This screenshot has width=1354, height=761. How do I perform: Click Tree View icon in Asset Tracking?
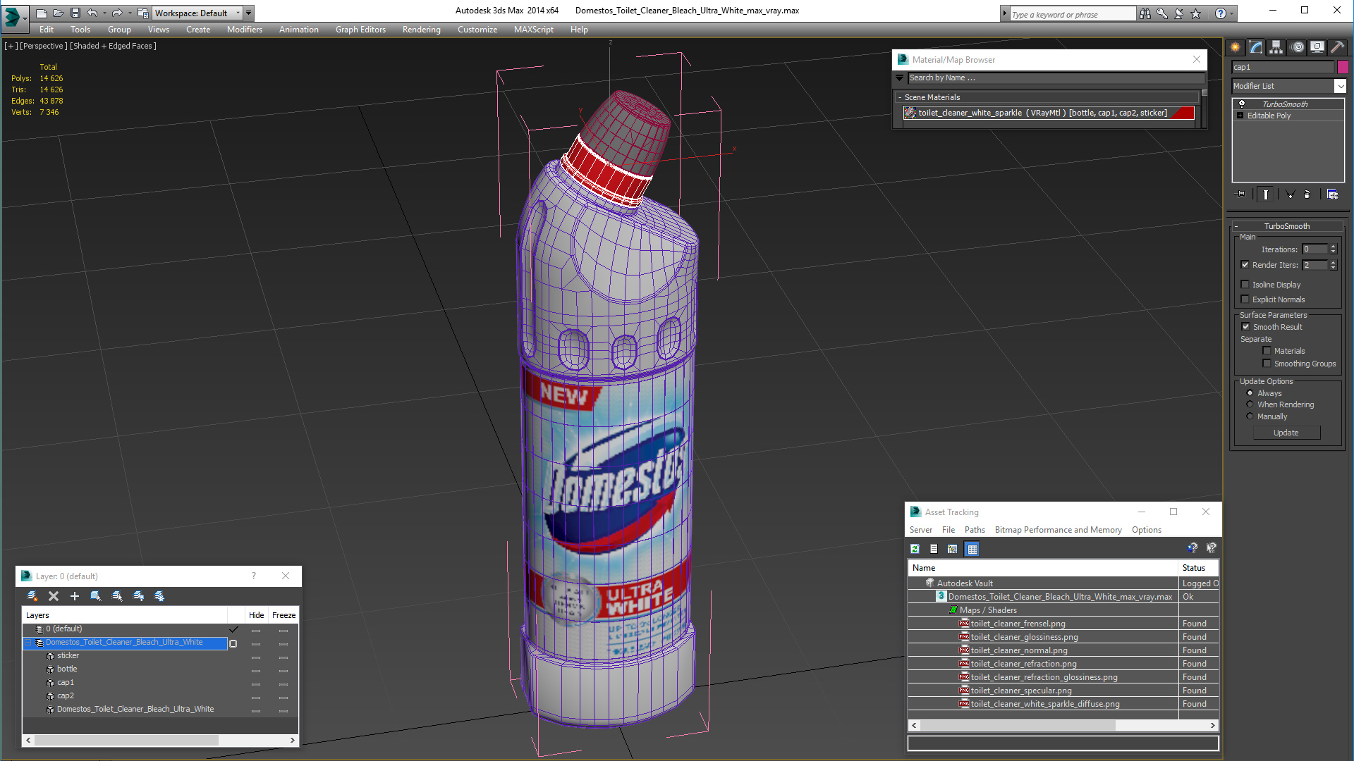(953, 549)
